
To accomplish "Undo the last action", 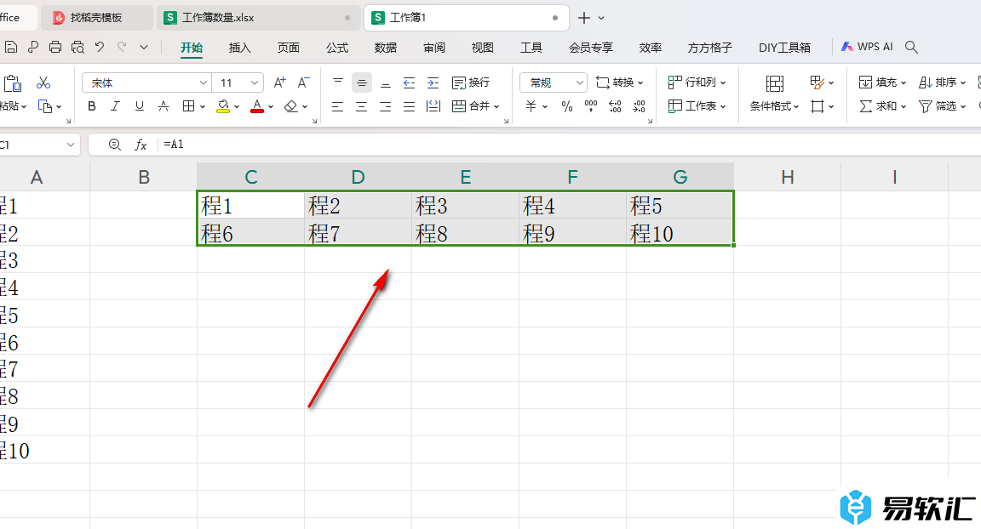I will pyautogui.click(x=100, y=47).
